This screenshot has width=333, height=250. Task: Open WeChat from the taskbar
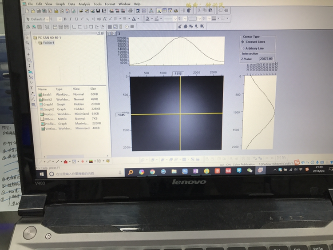coord(250,170)
